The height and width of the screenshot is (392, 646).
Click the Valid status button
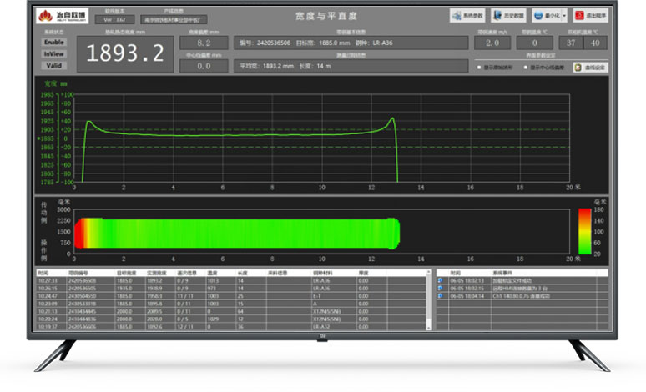[53, 65]
